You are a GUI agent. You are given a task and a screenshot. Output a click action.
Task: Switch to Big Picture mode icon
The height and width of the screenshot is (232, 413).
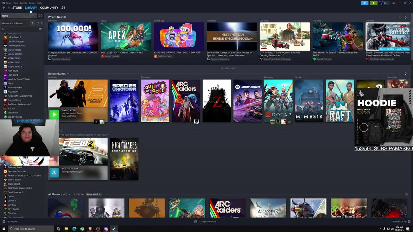point(394,3)
